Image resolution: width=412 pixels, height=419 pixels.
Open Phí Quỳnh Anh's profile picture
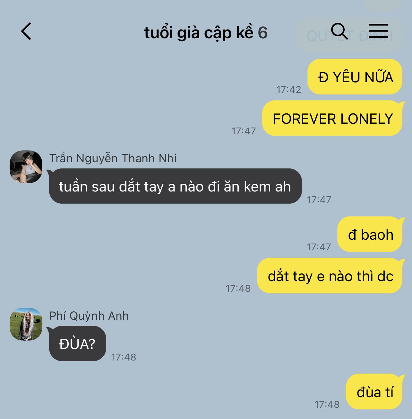point(26,324)
